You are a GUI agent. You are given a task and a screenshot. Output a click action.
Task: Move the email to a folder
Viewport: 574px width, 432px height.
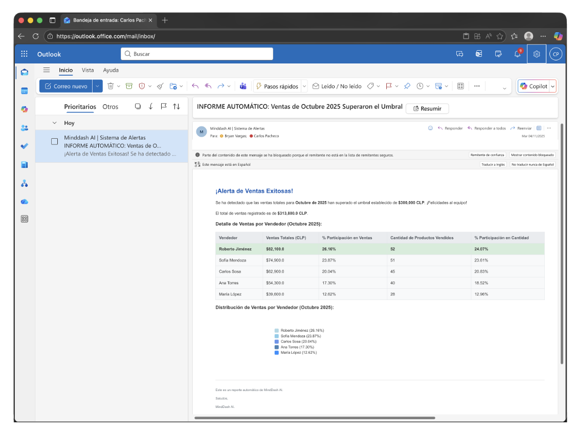pyautogui.click(x=173, y=86)
